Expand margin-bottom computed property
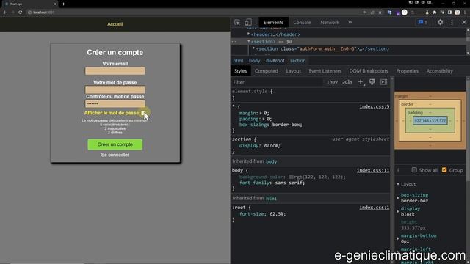Screen dimensions: 470x264 398,238
